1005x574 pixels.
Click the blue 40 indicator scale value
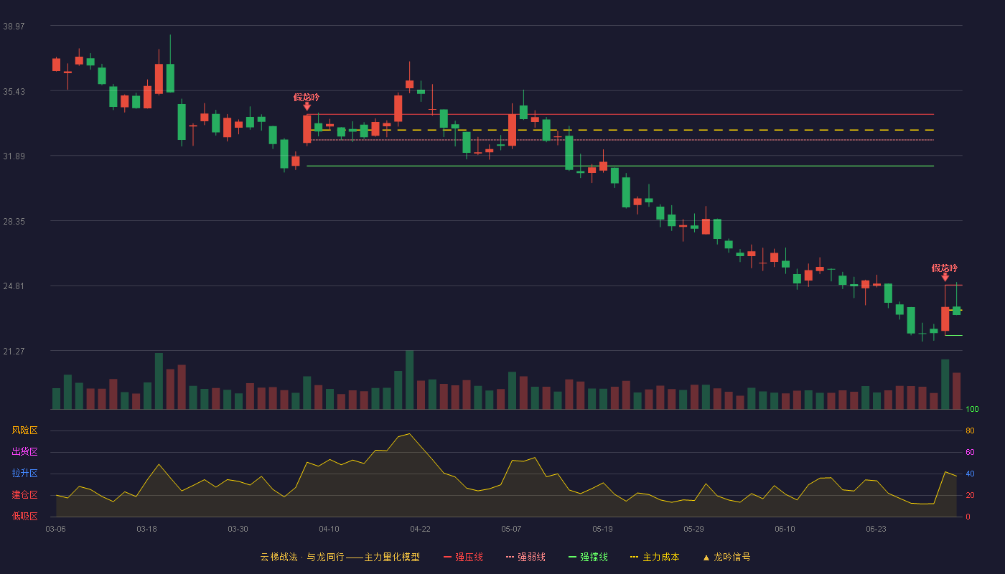coord(970,474)
